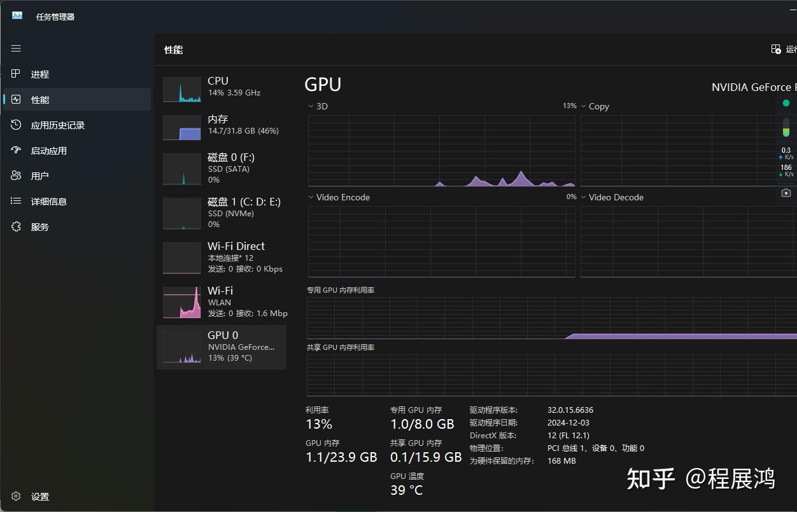Click the 专用 GPU 内存利用率 graph

tap(552, 318)
